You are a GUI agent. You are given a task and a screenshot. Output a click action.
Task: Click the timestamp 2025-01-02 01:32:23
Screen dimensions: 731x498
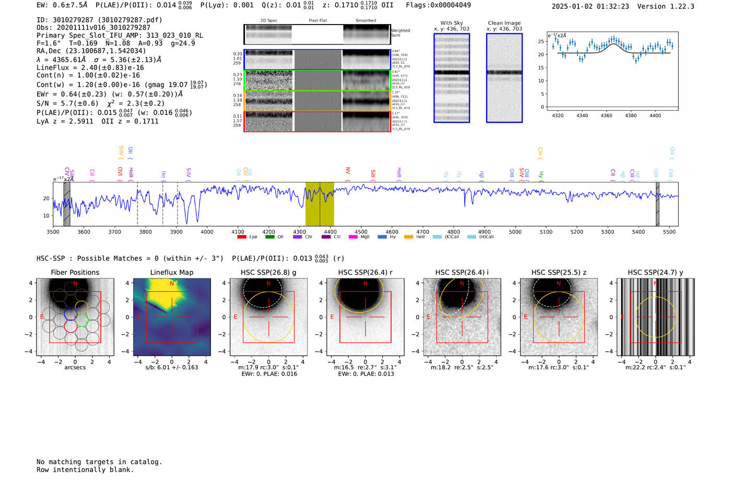coord(590,6)
